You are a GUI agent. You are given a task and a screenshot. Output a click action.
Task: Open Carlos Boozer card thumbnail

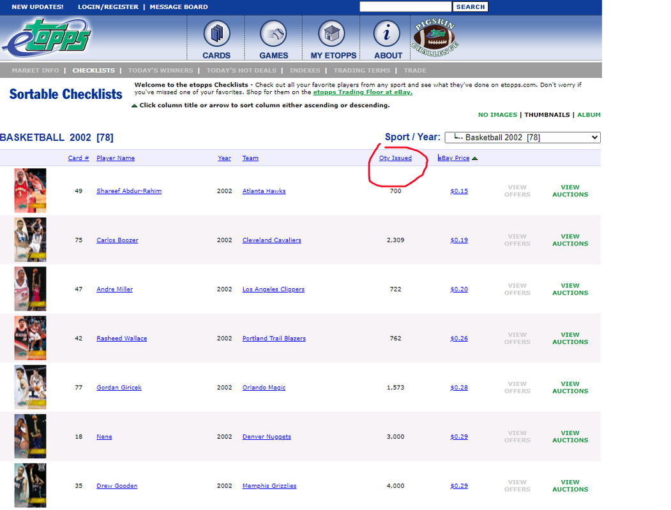click(x=30, y=240)
